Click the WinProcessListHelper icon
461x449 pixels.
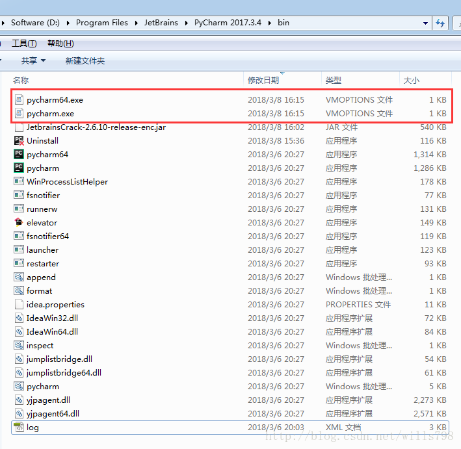point(19,181)
